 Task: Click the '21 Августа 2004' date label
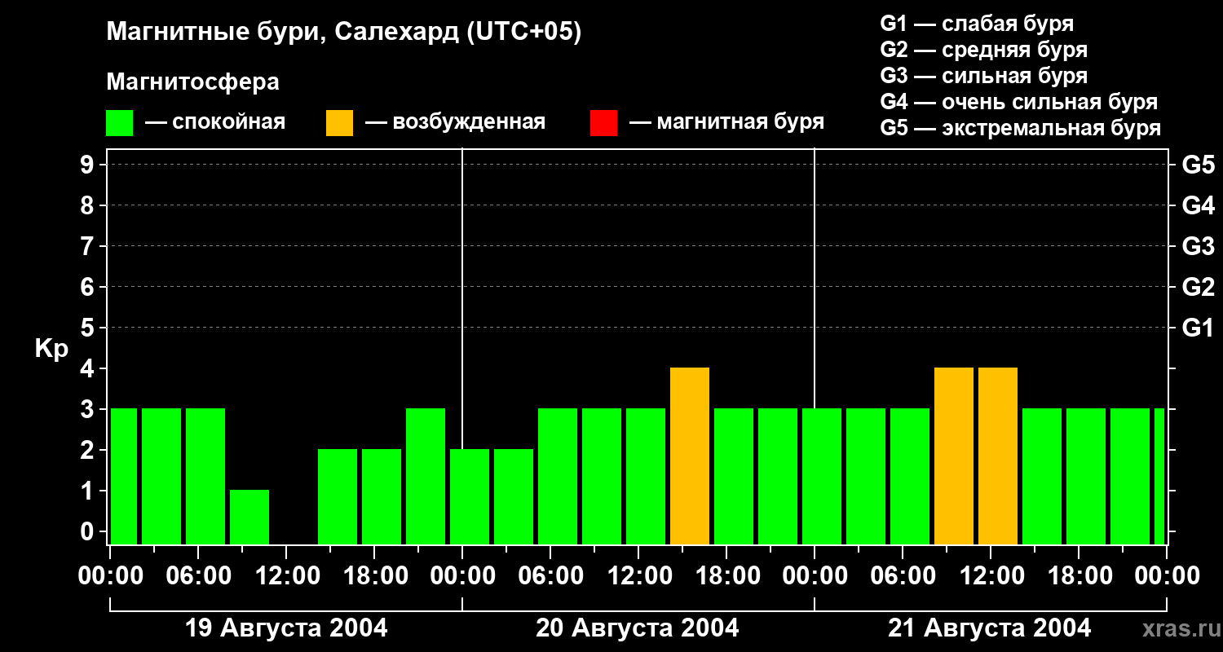(x=990, y=628)
